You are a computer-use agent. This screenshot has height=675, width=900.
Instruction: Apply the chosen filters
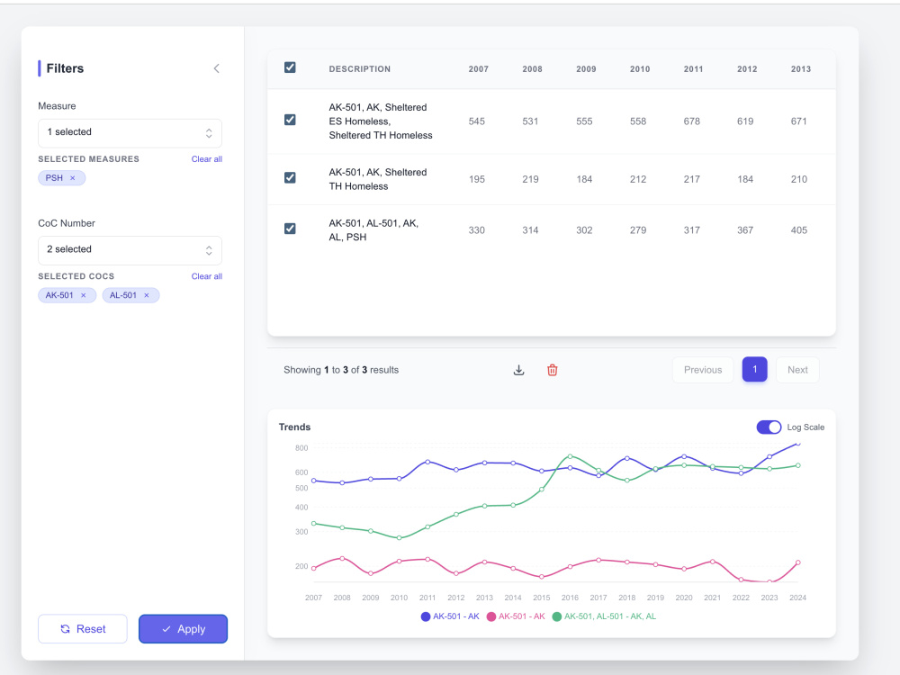183,629
